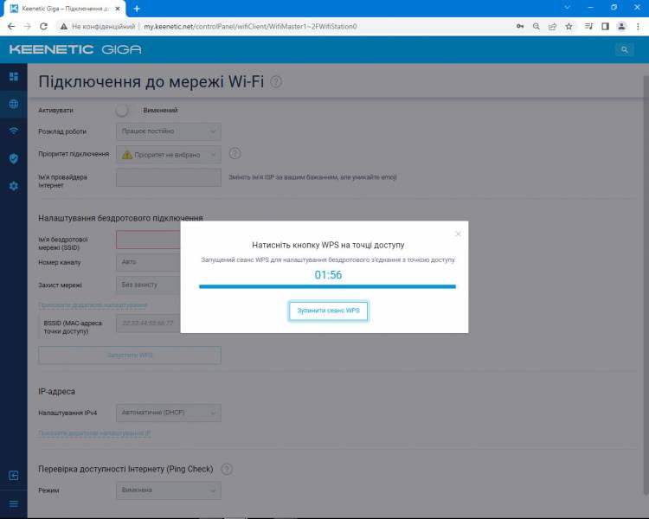Open the Налаштування IPv4 dropdown

169,413
